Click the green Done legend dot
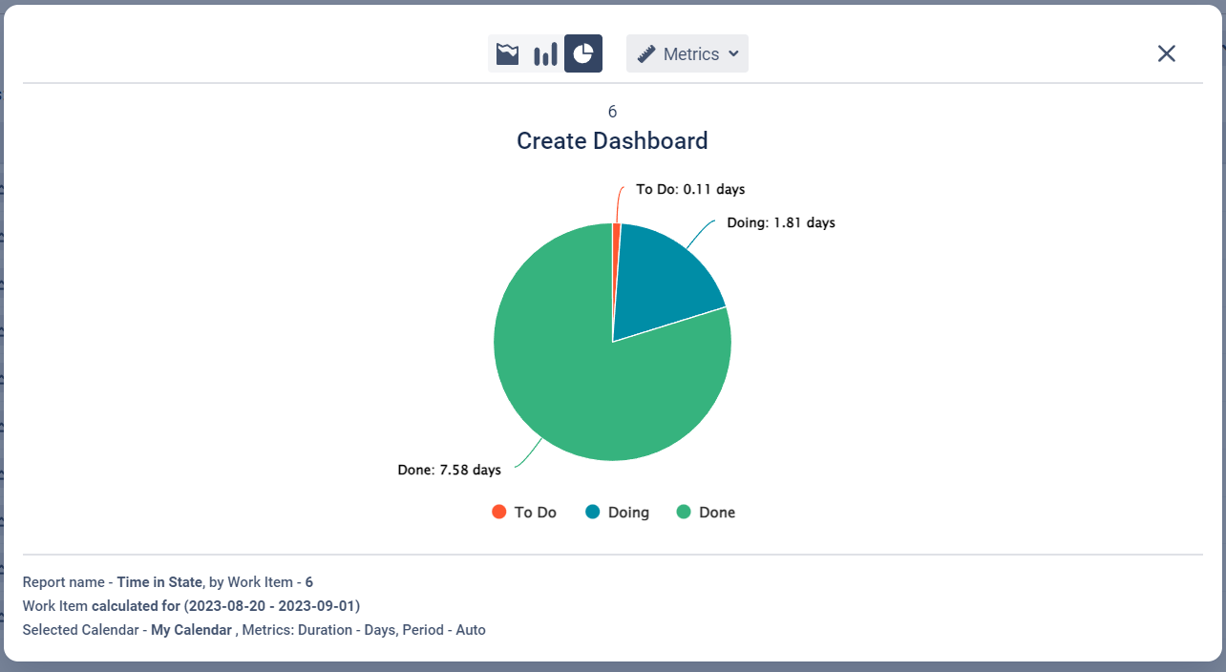Viewport: 1226px width, 672px height. (x=683, y=512)
